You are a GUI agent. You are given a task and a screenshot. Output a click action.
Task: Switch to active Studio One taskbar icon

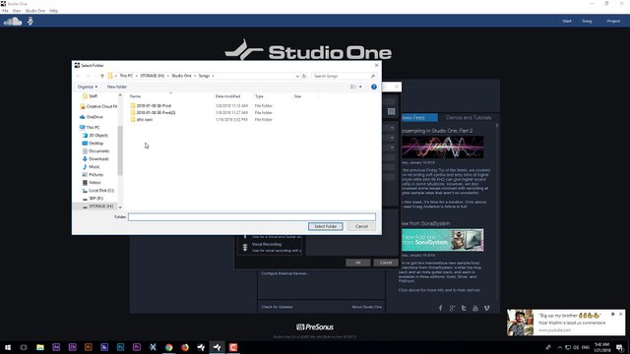click(217, 347)
